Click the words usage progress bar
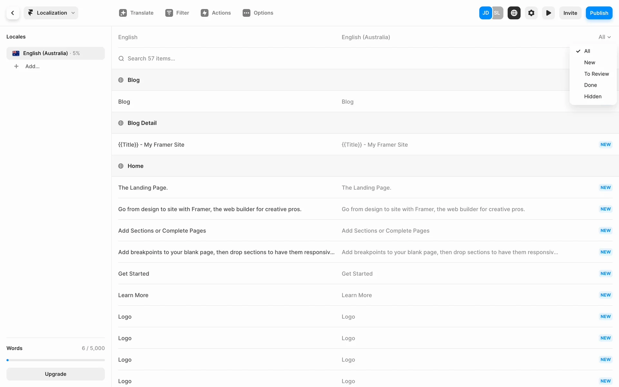619x387 pixels. (x=55, y=360)
